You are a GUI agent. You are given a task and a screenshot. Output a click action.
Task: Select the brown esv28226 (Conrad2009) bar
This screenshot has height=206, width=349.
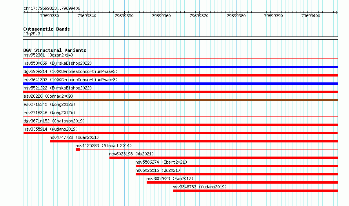(180, 100)
